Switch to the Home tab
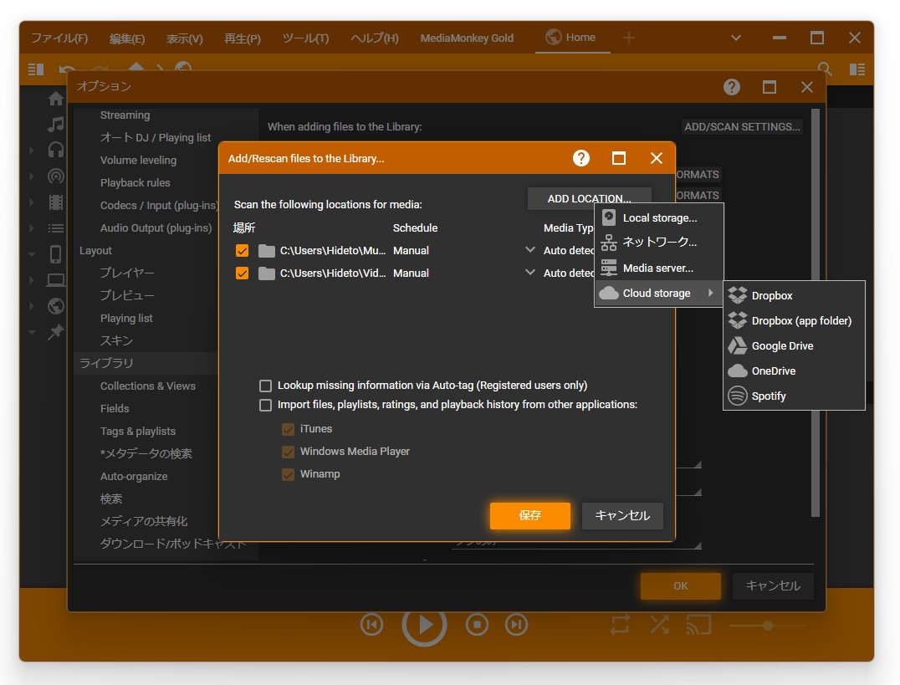The image size is (900, 685). pos(572,38)
